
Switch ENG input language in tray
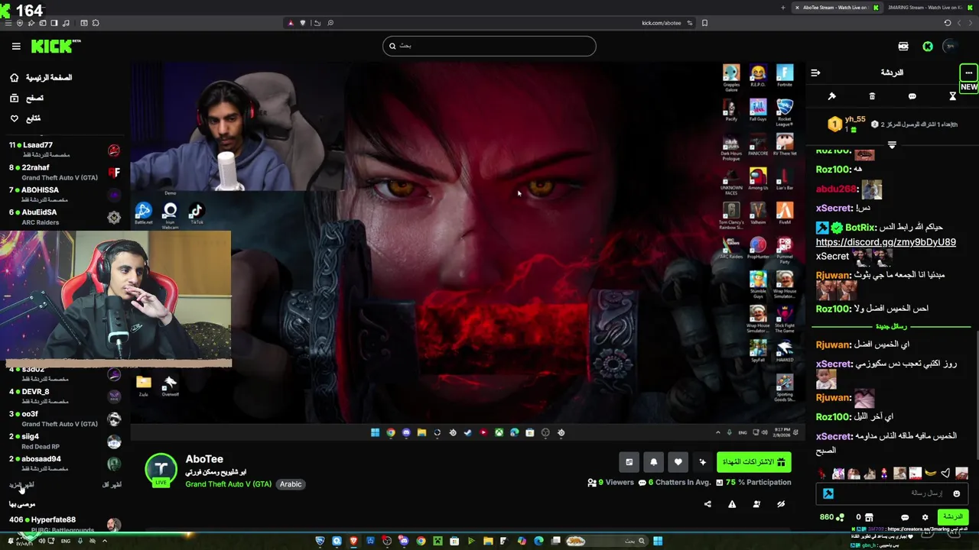click(x=66, y=542)
